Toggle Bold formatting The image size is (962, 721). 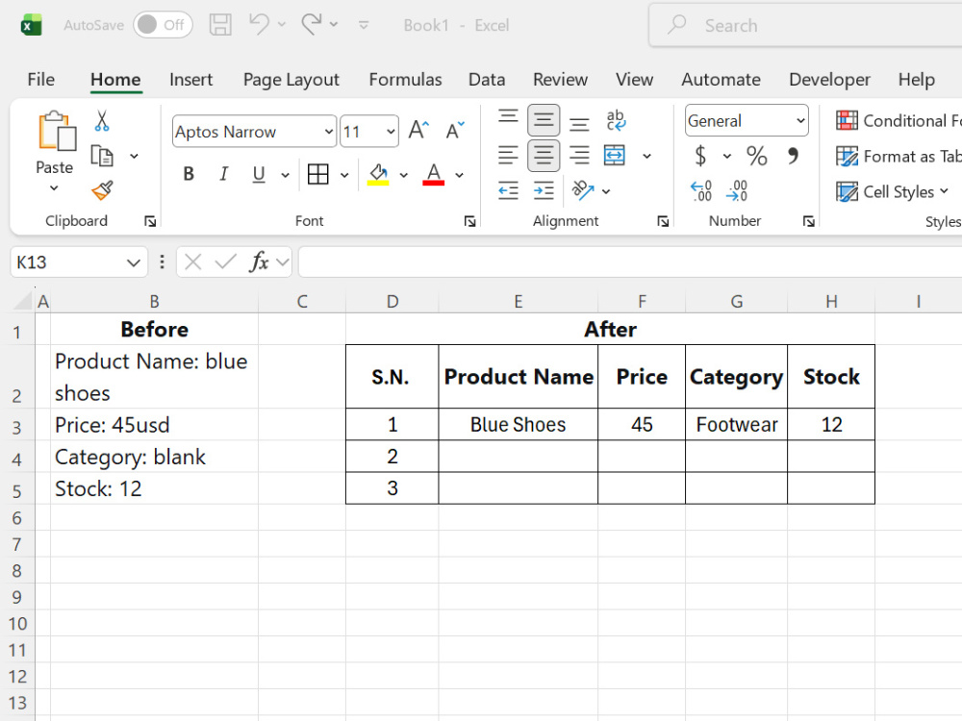[189, 175]
